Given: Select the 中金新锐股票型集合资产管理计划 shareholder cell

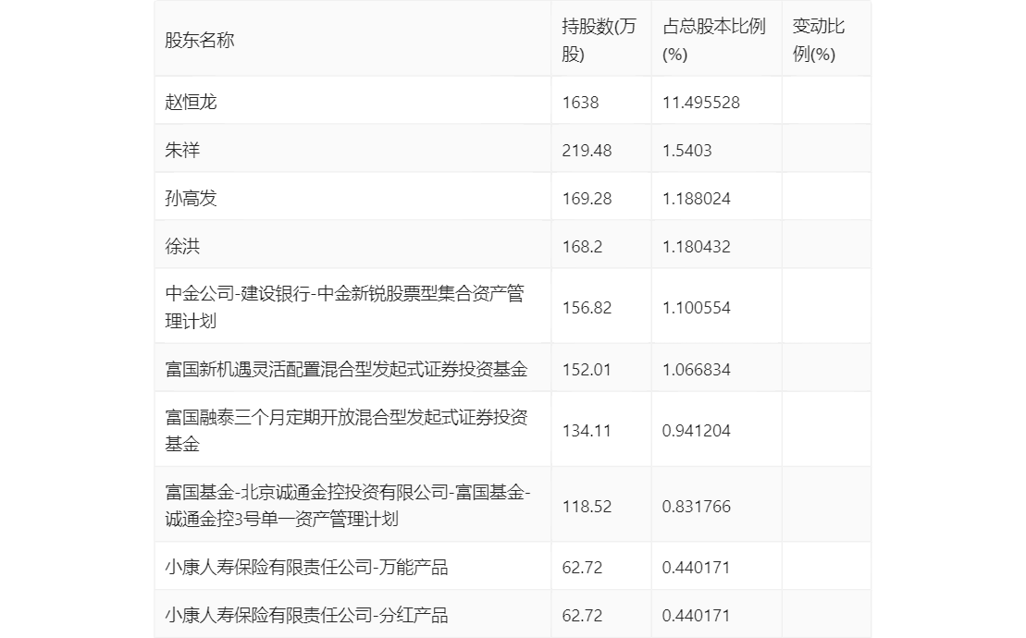Looking at the screenshot, I should point(344,307).
